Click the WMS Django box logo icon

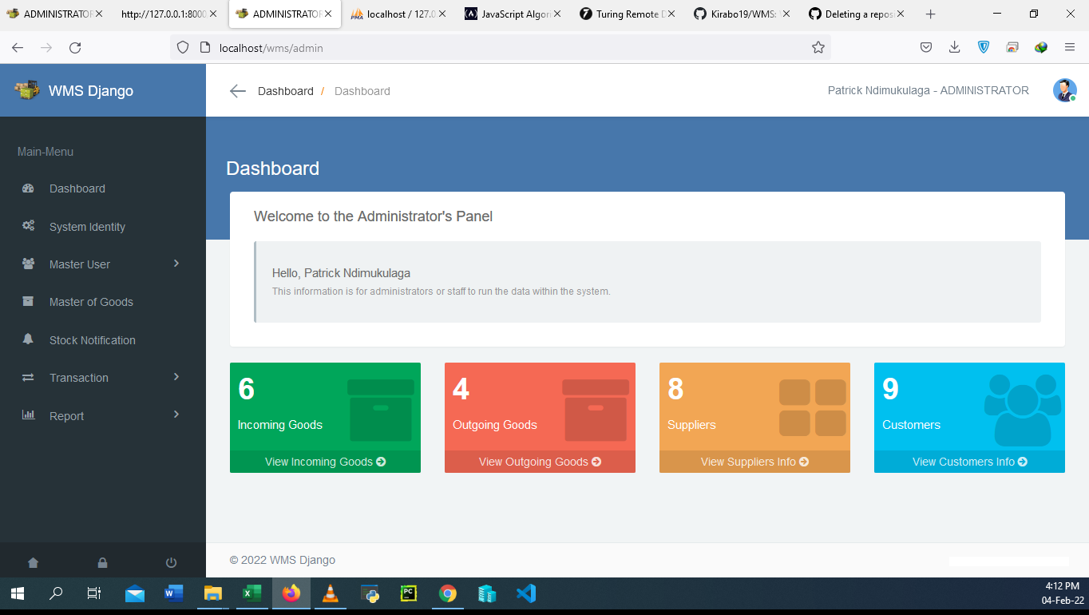(x=27, y=90)
